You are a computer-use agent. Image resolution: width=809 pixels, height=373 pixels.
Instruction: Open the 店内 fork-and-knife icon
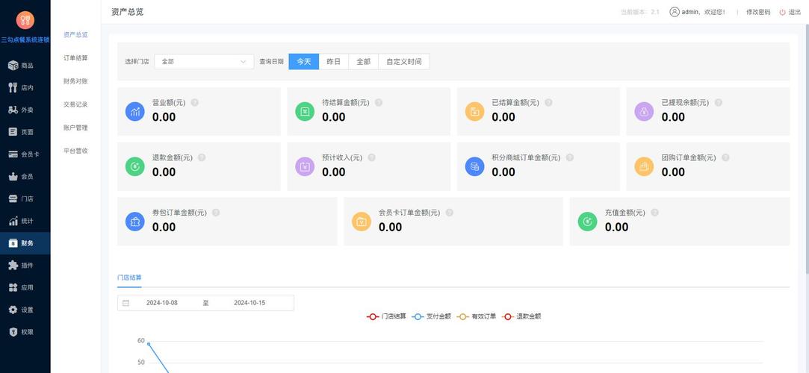tap(13, 87)
